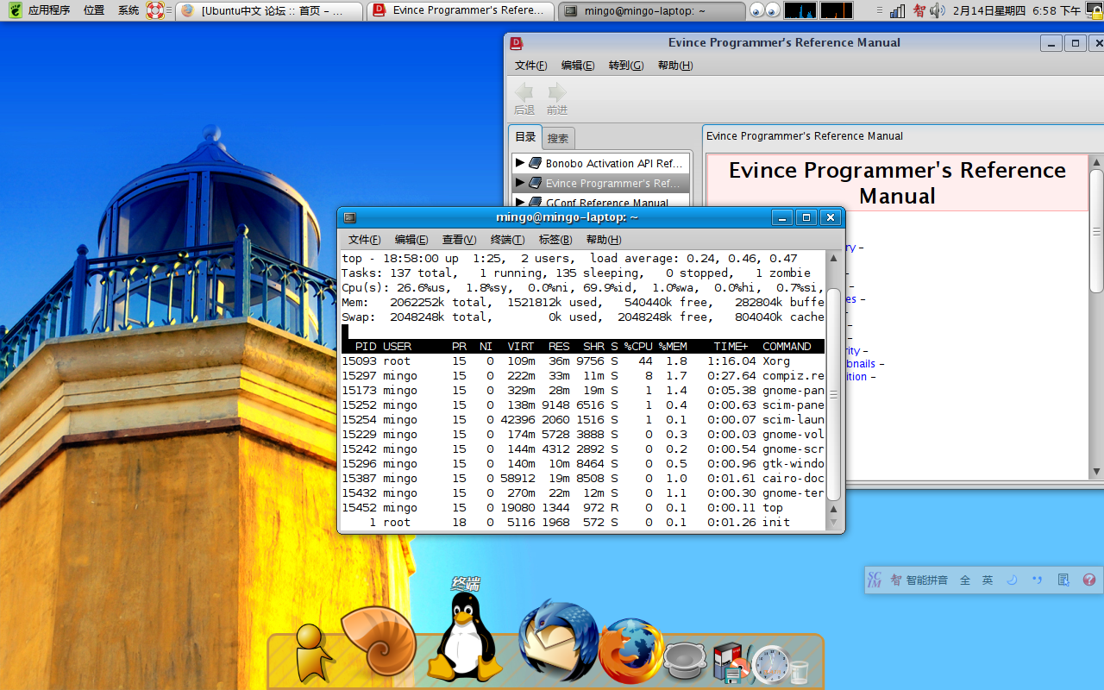This screenshot has width=1104, height=690.
Task: Click the 前进 forward arrow in help browser
Action: click(557, 98)
